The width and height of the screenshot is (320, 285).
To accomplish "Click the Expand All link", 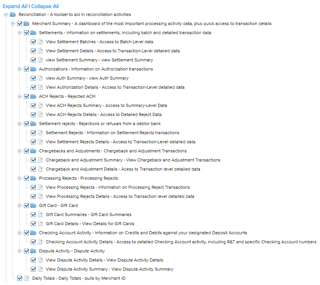I will [15, 6].
